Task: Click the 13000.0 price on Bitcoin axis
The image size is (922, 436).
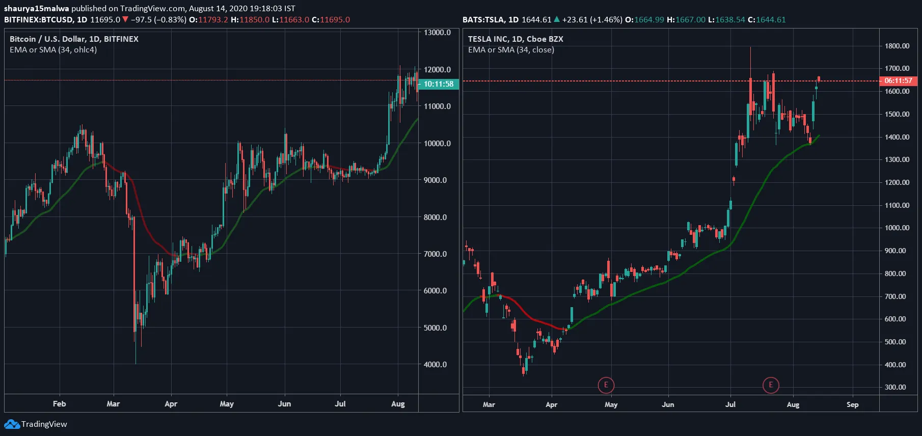Action: 438,32
